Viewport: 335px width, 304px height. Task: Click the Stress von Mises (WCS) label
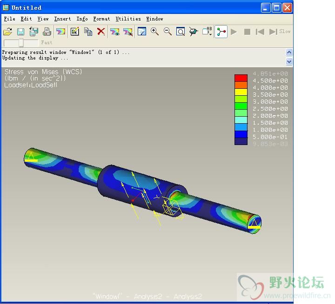[43, 72]
